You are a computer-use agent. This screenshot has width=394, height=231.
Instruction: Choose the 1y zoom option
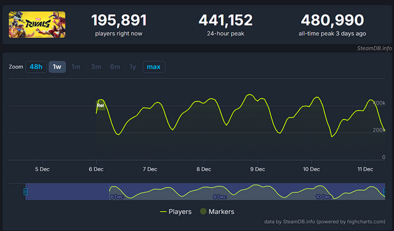coord(133,67)
